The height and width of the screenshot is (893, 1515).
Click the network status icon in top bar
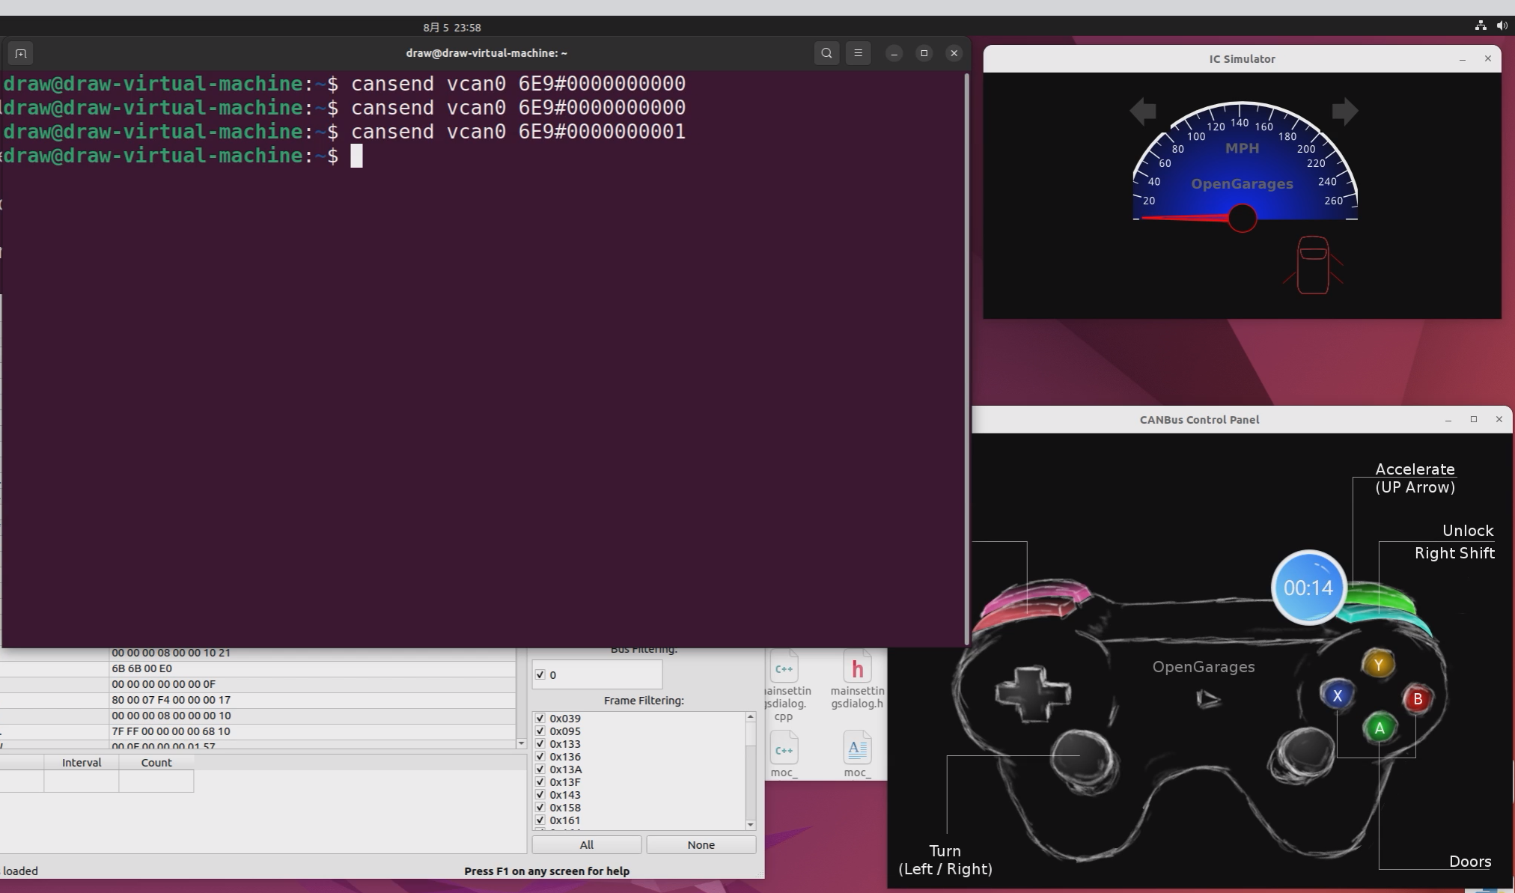(x=1480, y=25)
